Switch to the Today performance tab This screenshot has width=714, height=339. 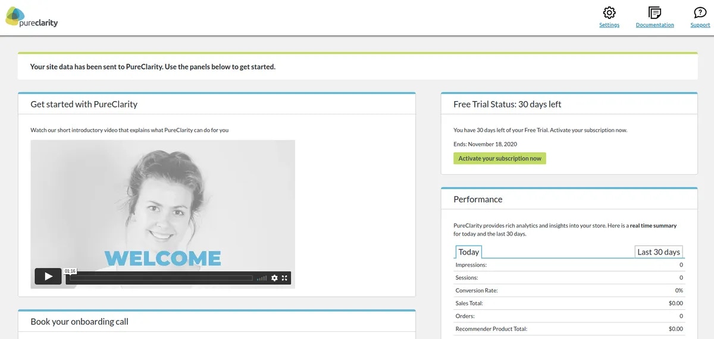[469, 252]
